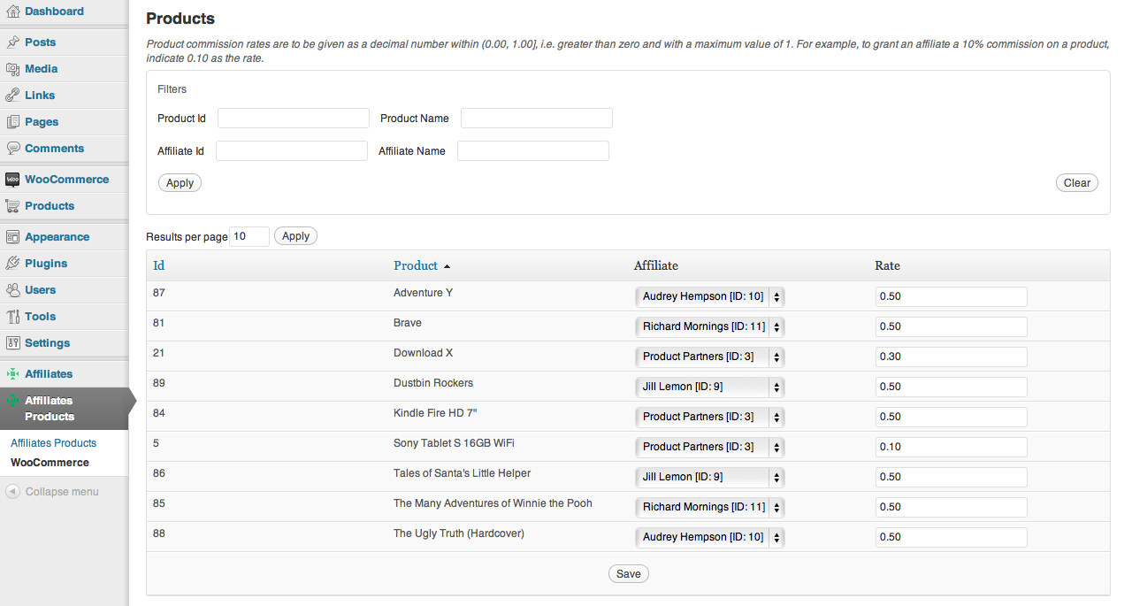The height and width of the screenshot is (606, 1132).
Task: Sort table by Product column header
Action: [x=416, y=265]
